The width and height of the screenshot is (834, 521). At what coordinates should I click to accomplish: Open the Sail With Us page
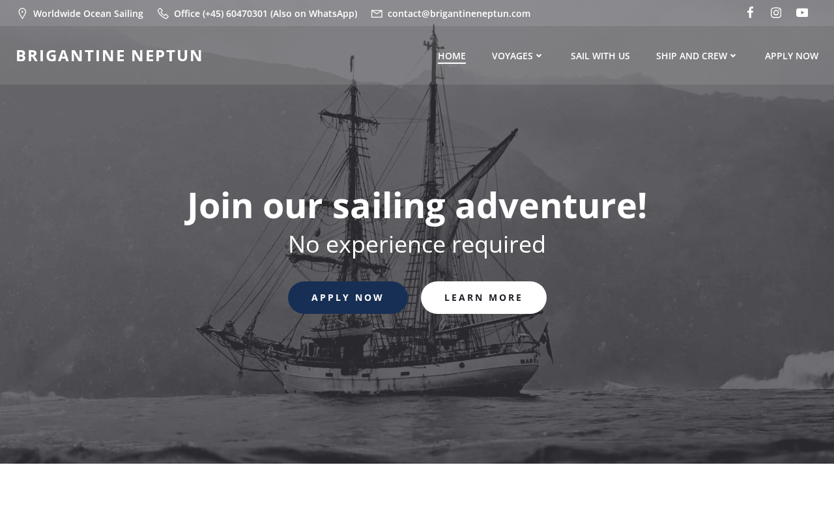pyautogui.click(x=600, y=56)
